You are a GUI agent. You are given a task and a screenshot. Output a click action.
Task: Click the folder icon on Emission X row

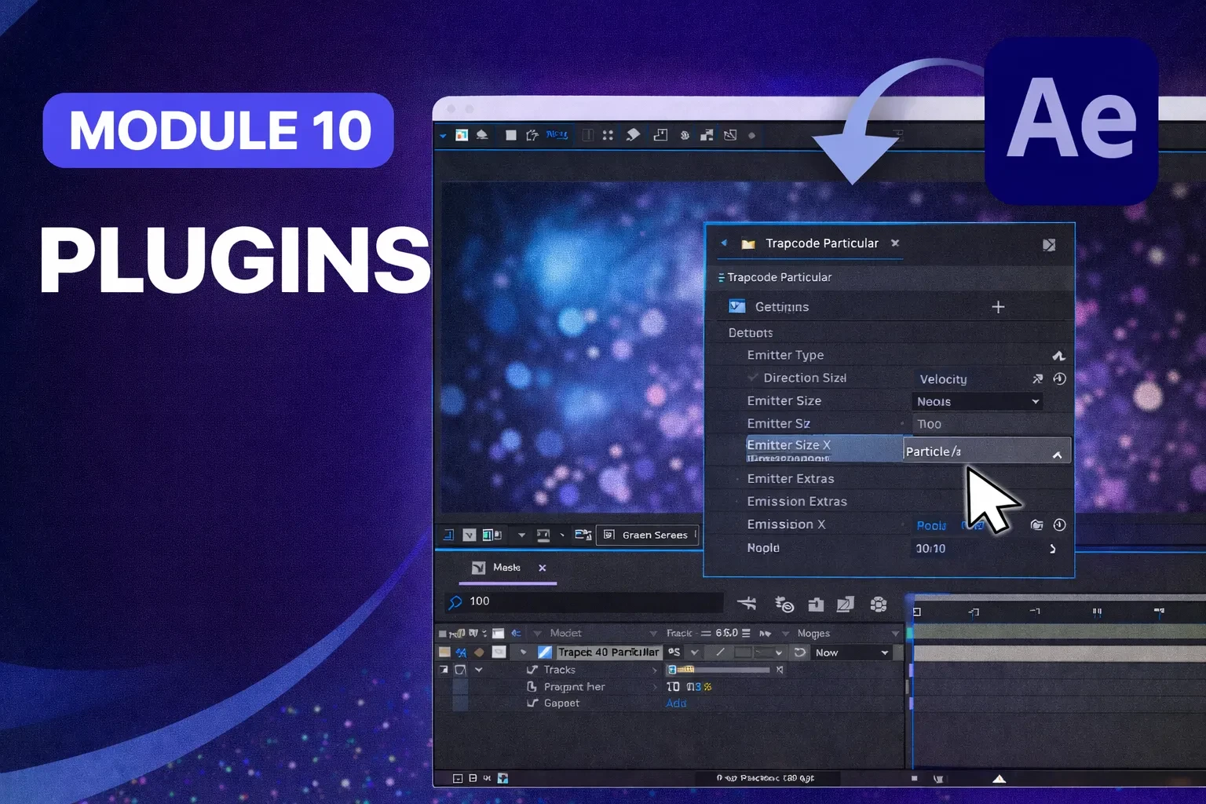coord(1036,524)
